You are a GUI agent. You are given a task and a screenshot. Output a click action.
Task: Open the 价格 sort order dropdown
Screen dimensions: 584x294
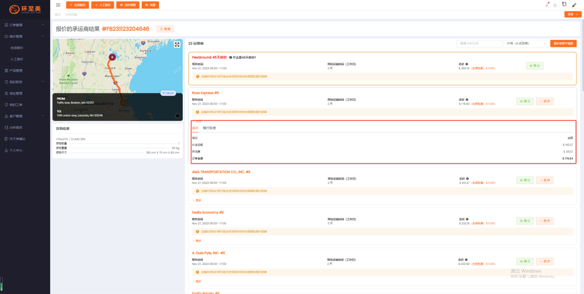(526, 44)
